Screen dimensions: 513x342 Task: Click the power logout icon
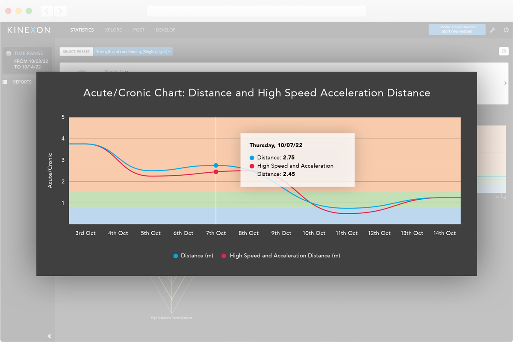point(506,30)
